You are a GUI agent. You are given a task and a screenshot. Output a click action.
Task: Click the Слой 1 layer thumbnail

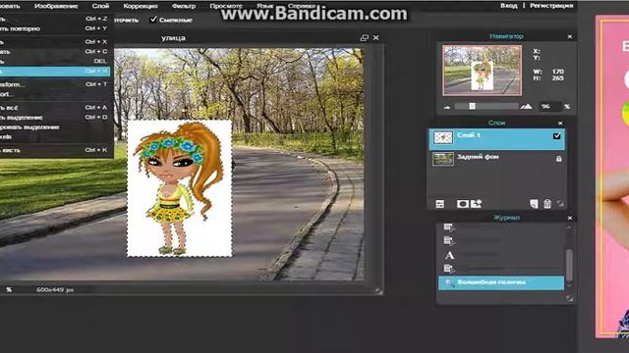(443, 137)
